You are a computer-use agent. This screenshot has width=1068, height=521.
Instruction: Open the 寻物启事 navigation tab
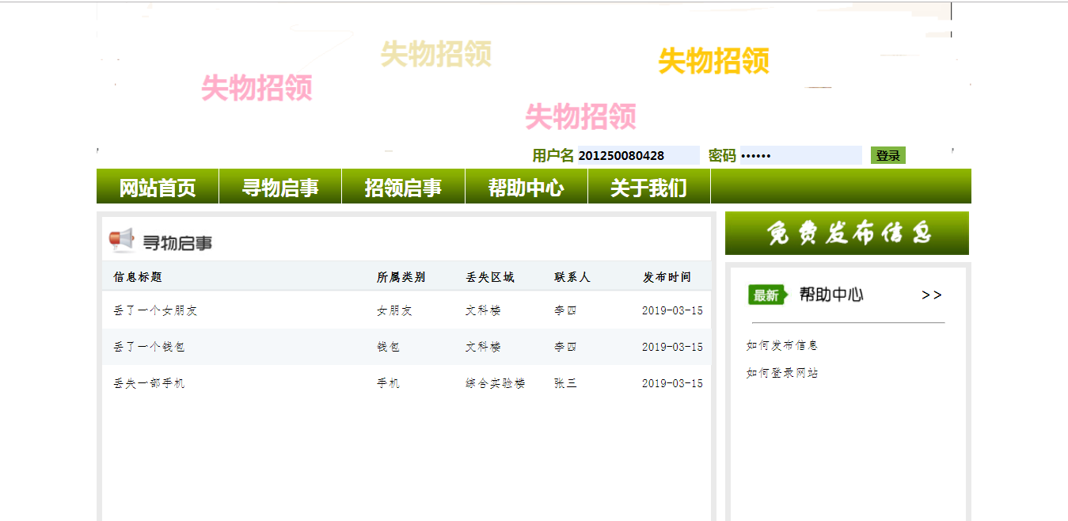coord(280,187)
